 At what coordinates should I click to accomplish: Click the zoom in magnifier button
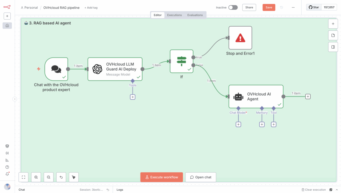pyautogui.click(x=36, y=177)
